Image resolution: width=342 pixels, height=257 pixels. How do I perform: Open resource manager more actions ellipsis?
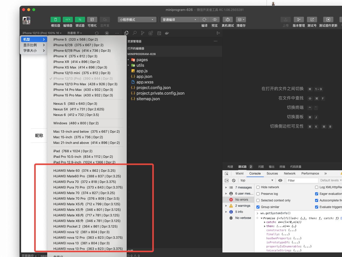tap(216, 41)
